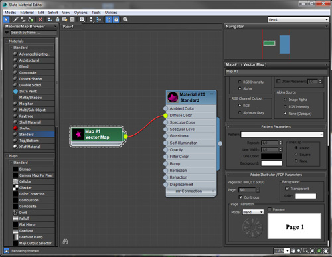Toggle the Material/Map Browser button
The width and height of the screenshot is (332, 257).
[x=108, y=19]
